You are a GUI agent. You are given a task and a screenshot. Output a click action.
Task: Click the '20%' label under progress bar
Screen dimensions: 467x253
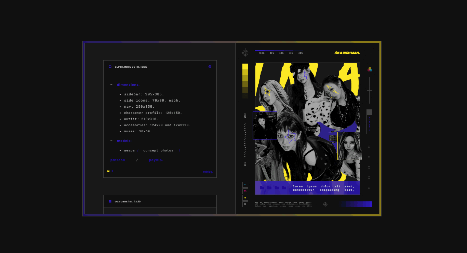301,53
